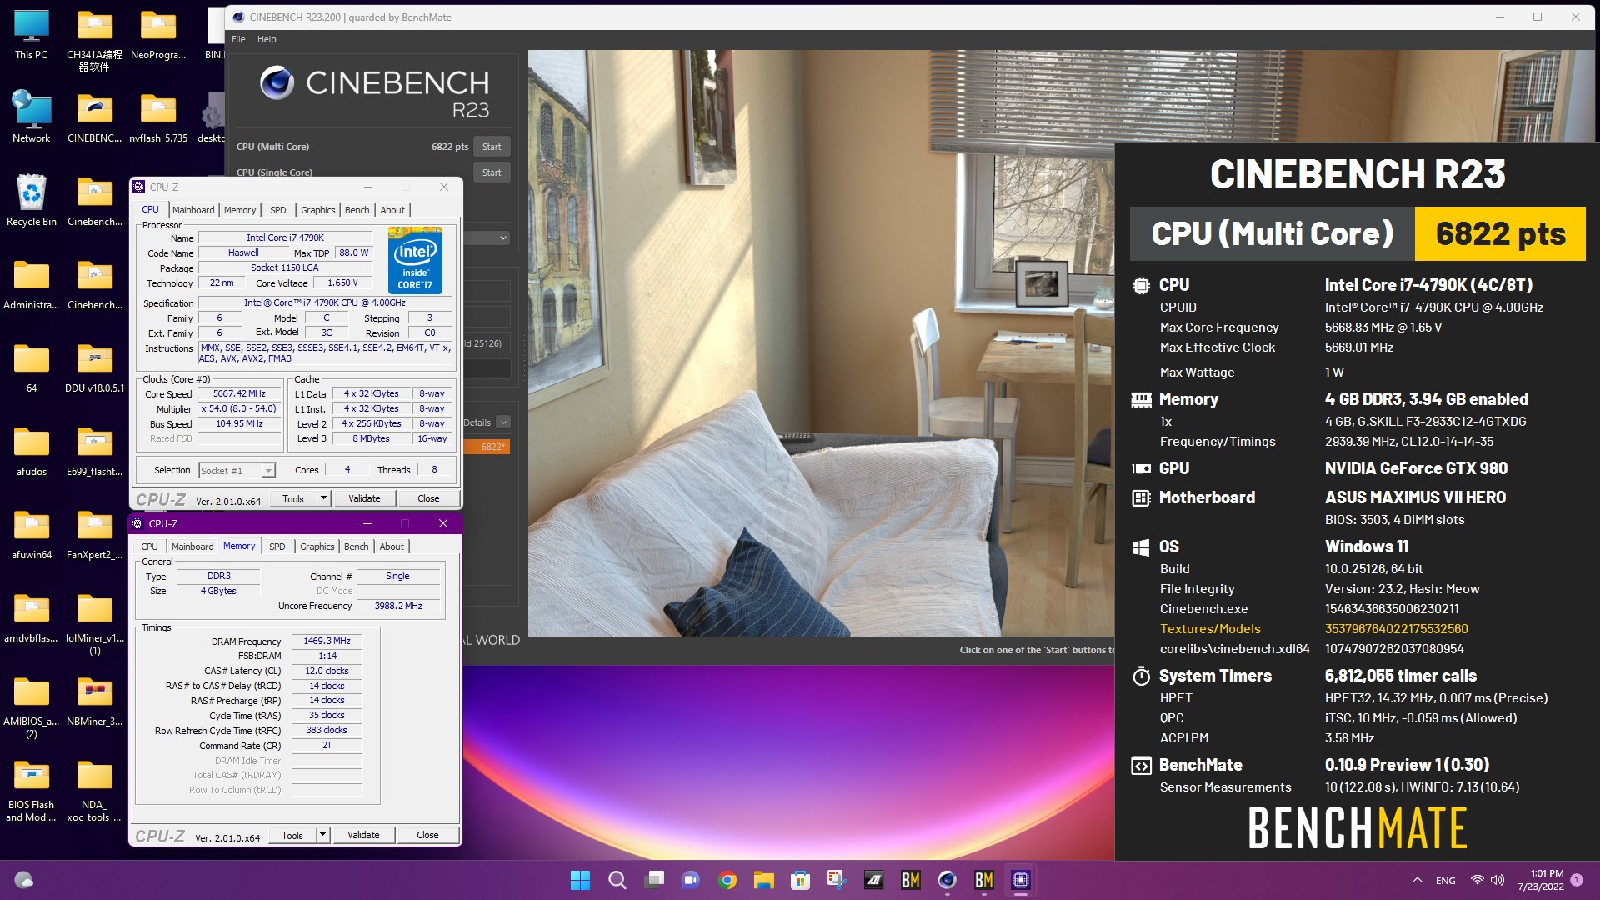Select the Core Speed 5667.42 MHz field
Screen dimensions: 1600x900
[239, 394]
